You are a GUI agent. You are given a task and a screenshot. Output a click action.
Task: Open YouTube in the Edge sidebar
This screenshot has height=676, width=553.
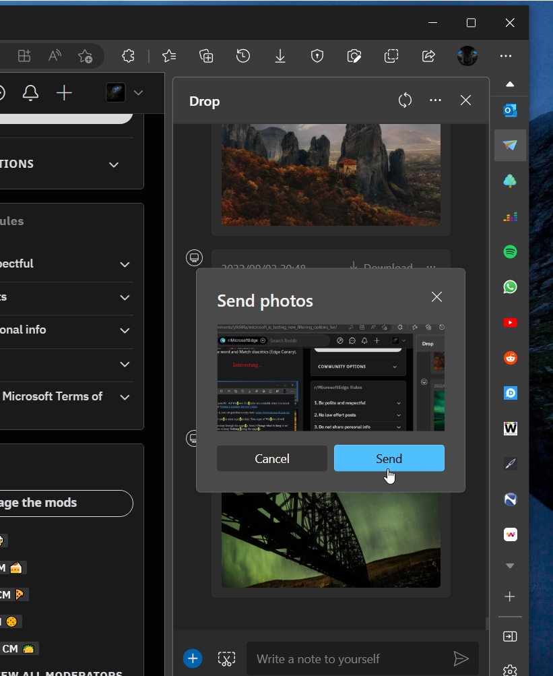coord(511,322)
